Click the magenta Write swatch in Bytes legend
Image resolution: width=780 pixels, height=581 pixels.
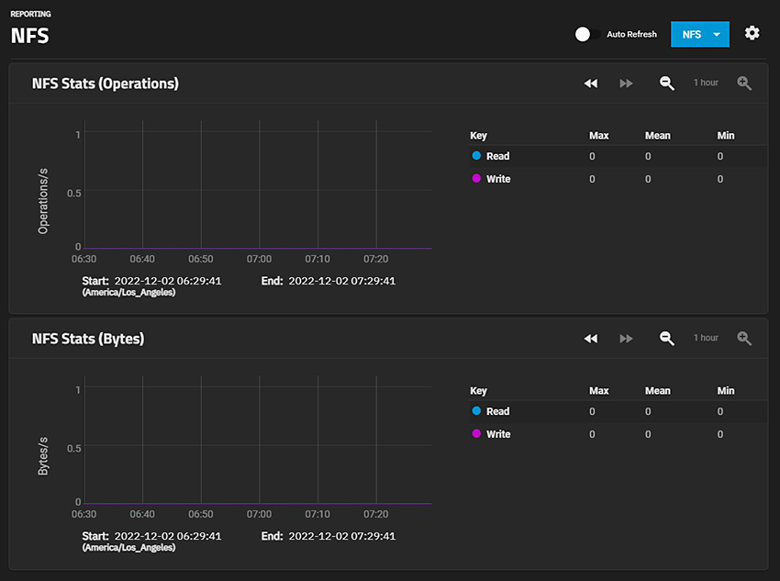[x=476, y=434]
